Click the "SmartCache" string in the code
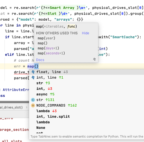This screenshot has width=144, height=142. (x=124, y=37)
